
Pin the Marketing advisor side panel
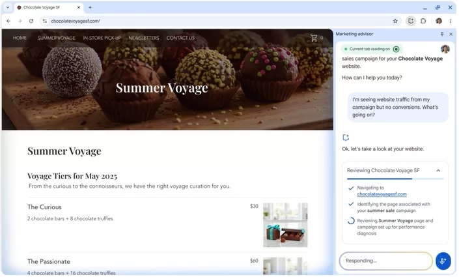tap(442, 35)
